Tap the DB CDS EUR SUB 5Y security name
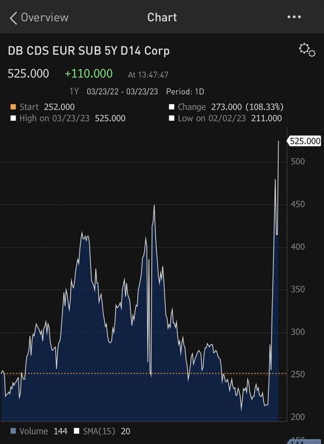Viewport: 324px width, 444px height. (88, 51)
